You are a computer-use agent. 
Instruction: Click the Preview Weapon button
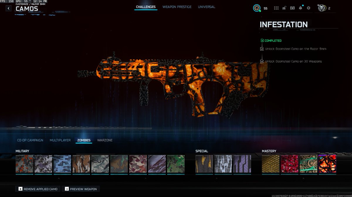[80, 189]
